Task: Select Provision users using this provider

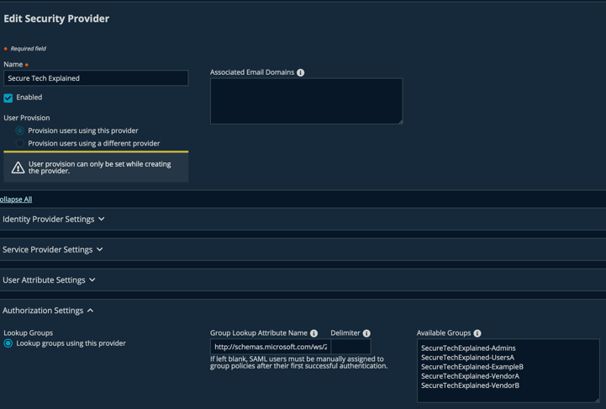Action: (x=19, y=130)
